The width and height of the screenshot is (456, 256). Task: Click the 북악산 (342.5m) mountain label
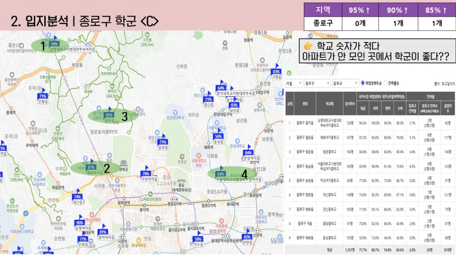[x=112, y=93]
